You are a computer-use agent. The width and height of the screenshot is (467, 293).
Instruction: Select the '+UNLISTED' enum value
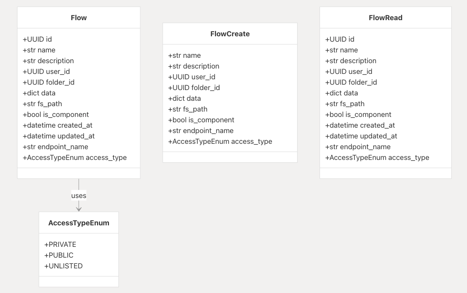tap(63, 266)
